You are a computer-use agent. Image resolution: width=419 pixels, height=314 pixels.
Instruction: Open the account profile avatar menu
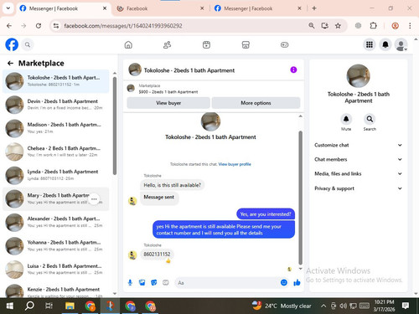[401, 44]
